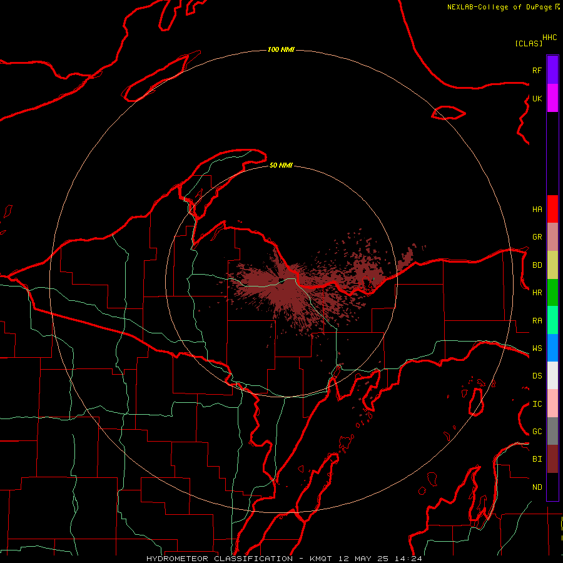Click the GC legend label
563x563 pixels.
(x=537, y=432)
